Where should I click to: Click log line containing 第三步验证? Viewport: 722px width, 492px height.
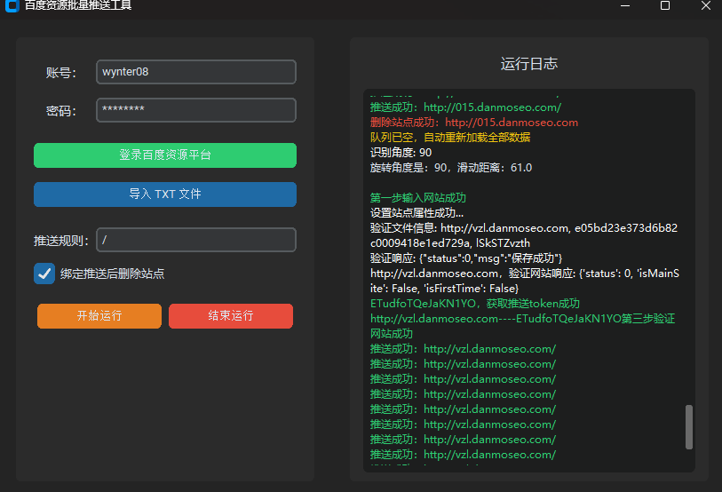coord(522,326)
